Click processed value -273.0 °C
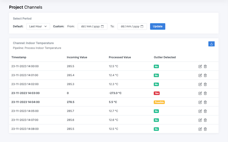This screenshot has height=142, width=228. coord(115,93)
